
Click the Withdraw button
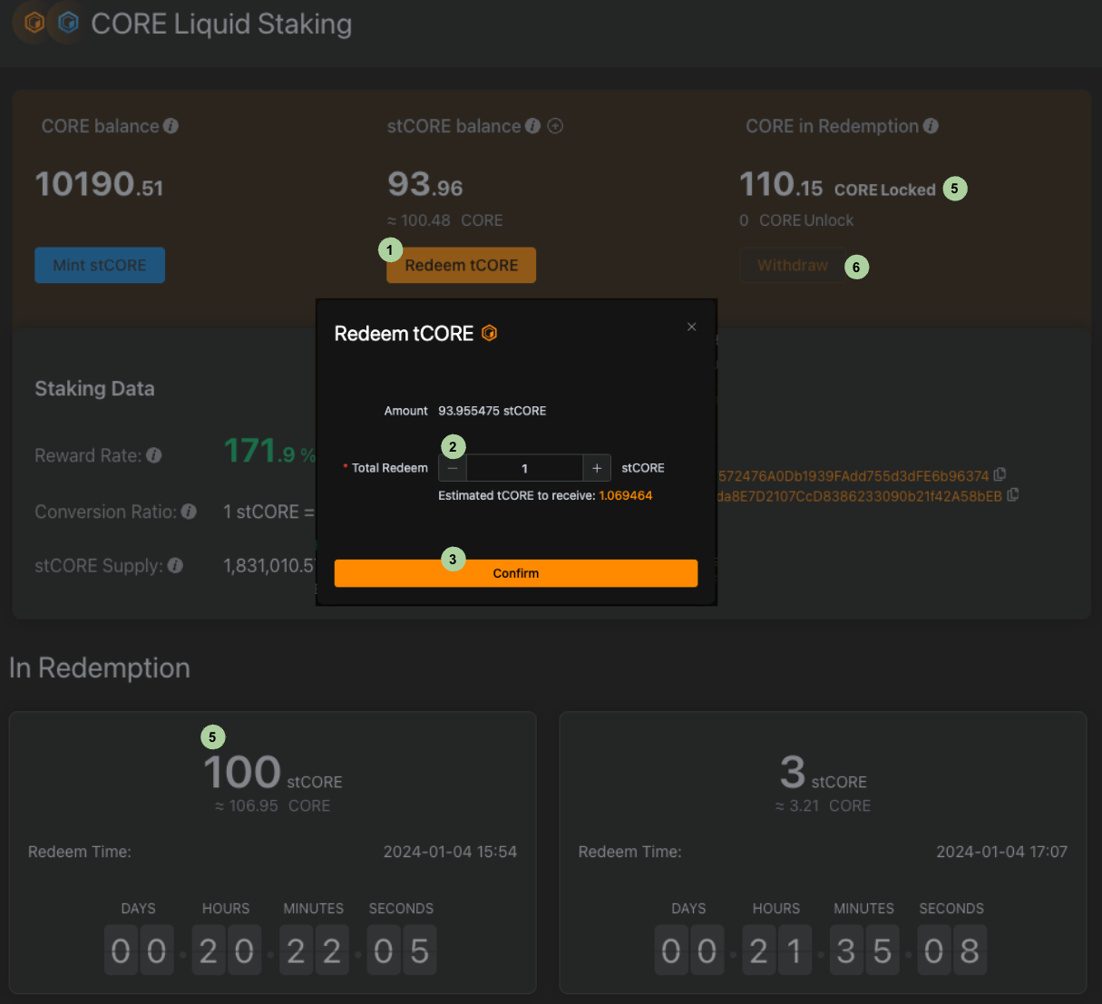click(792, 266)
